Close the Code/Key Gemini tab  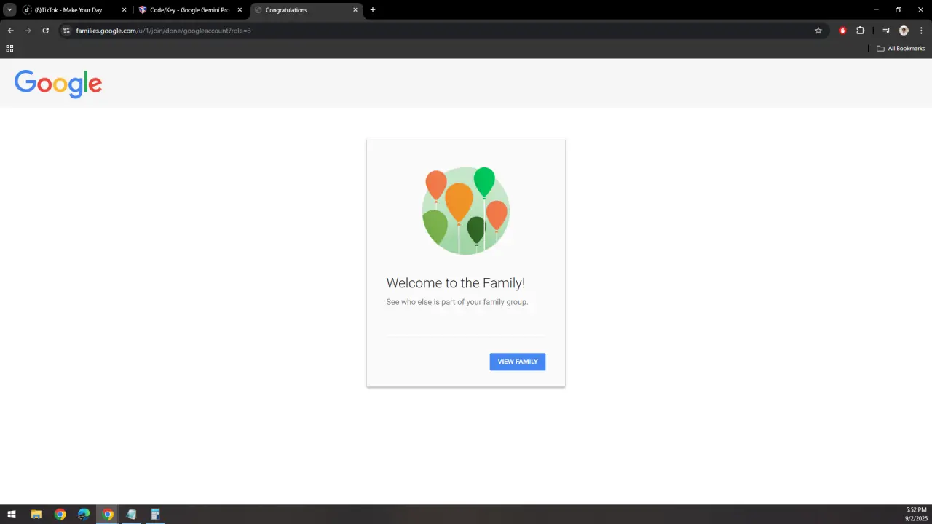point(240,10)
